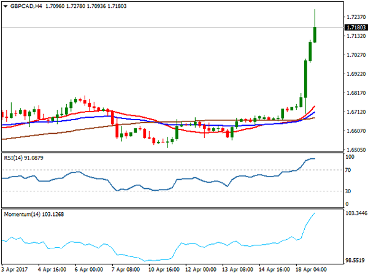368x276 pixels.
Task: Click the time label 3 Apr 2017
Action: point(15,269)
